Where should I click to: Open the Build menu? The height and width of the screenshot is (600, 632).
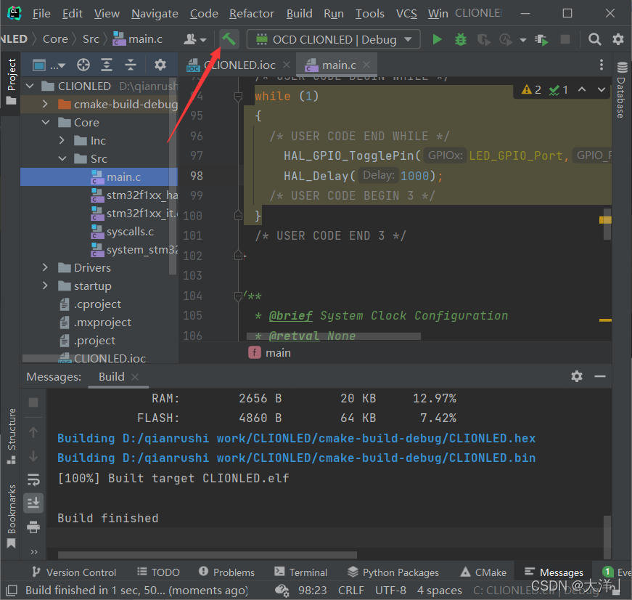click(x=300, y=13)
